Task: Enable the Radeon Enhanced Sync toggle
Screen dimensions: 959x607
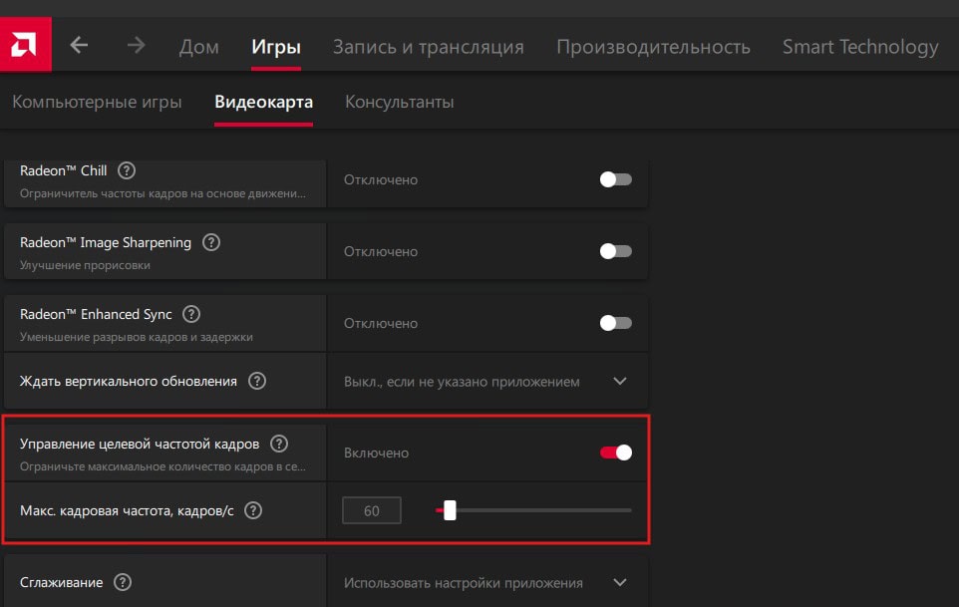Action: pyautogui.click(x=615, y=323)
